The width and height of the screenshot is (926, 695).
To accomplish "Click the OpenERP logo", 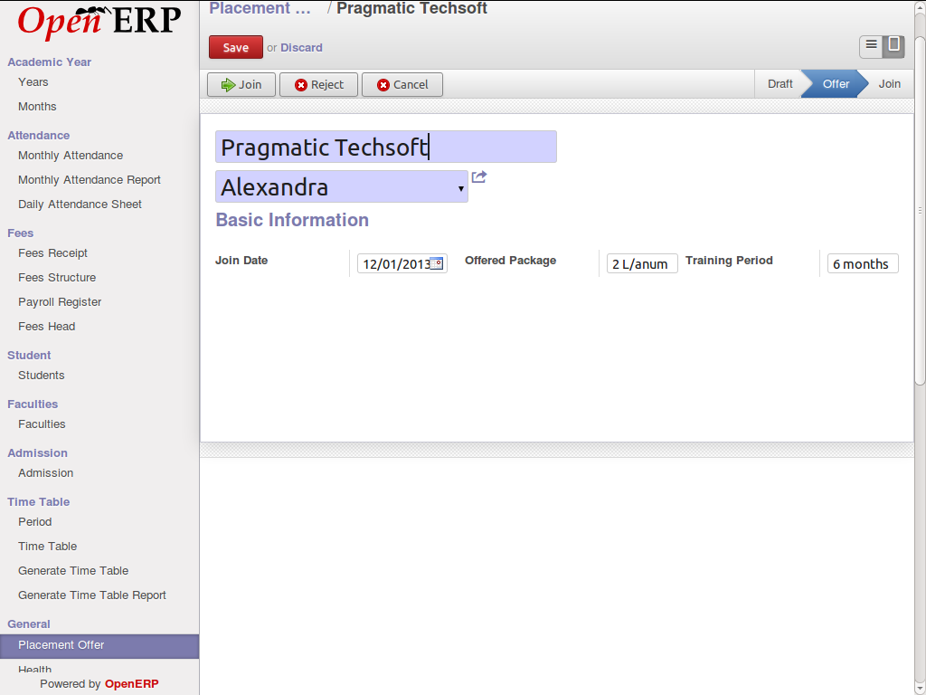I will pos(99,23).
